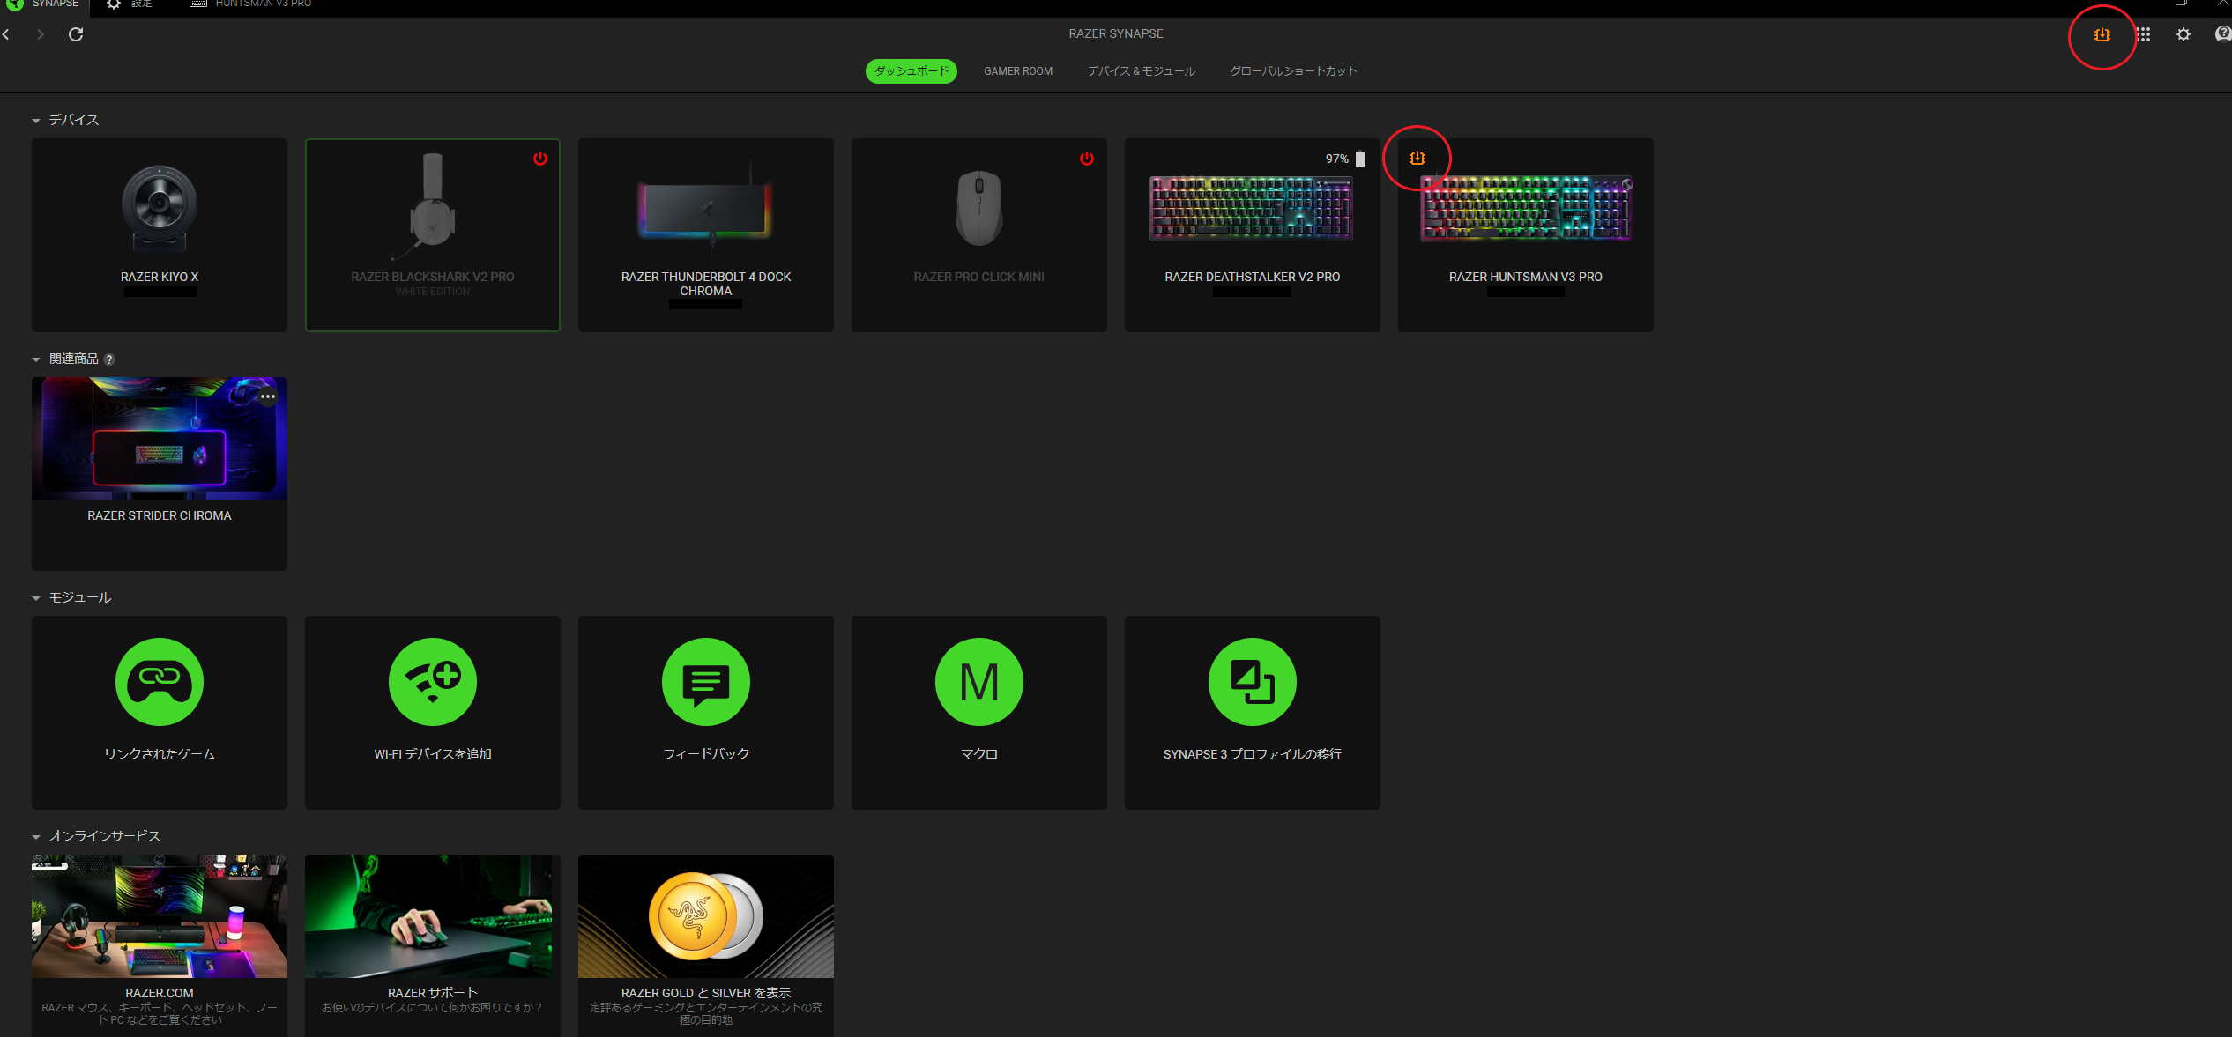Click the RAZER GOLD と SILVER を表示 text
2232x1037 pixels.
pos(706,993)
